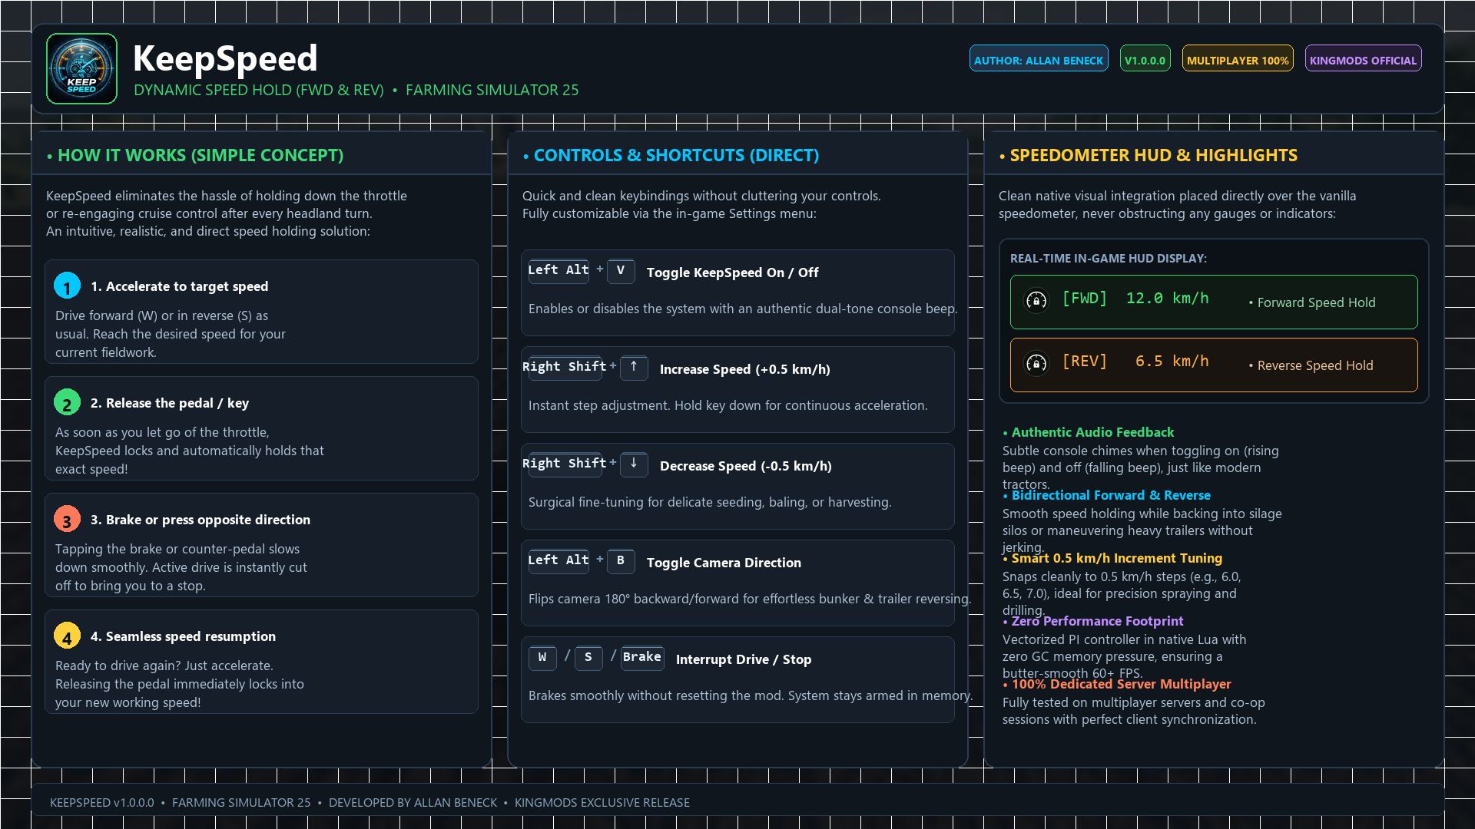Image resolution: width=1475 pixels, height=829 pixels.
Task: Click the blue step 1 circle icon
Action: pyautogui.click(x=67, y=286)
